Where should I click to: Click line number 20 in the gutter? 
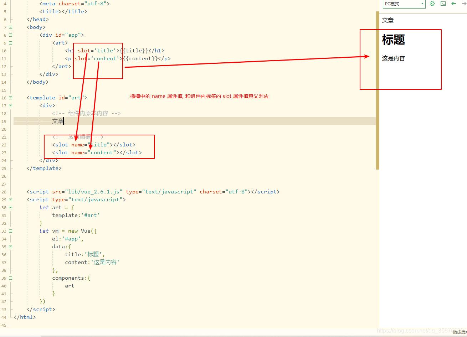click(4, 129)
